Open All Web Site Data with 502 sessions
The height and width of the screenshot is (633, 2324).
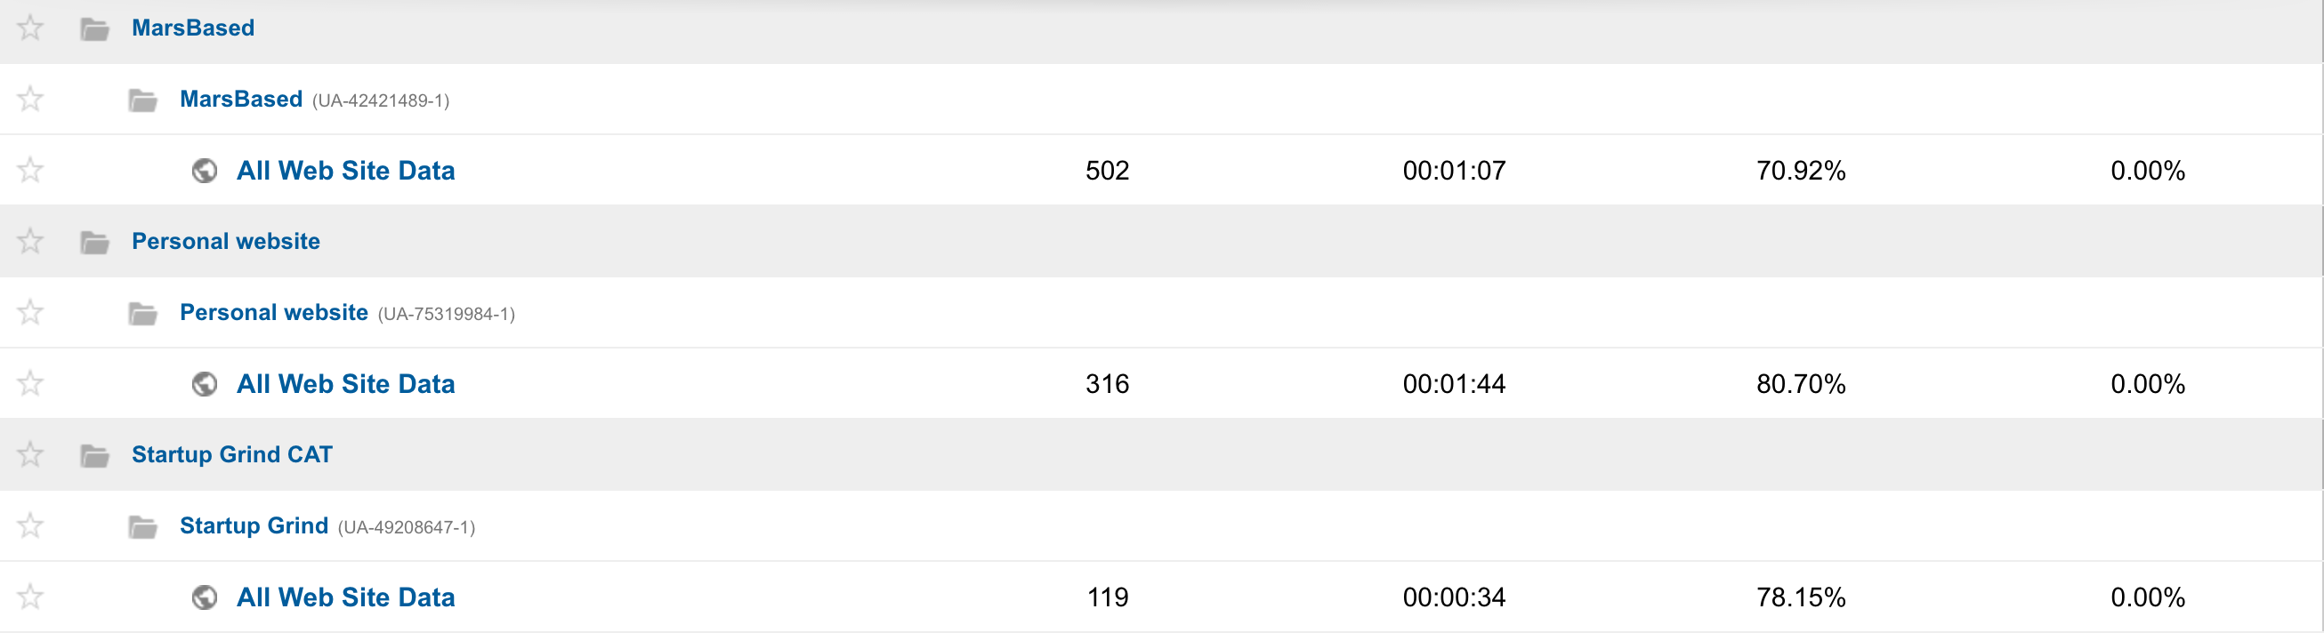click(x=345, y=171)
